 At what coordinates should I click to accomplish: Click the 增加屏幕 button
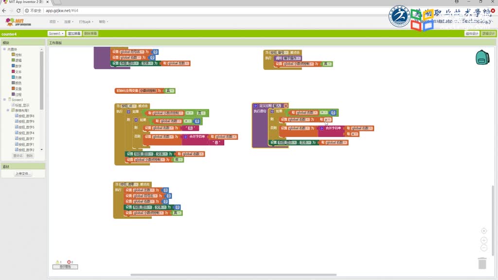click(74, 34)
